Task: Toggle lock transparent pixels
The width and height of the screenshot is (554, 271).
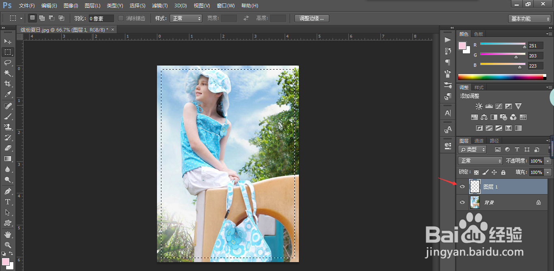Action: pyautogui.click(x=476, y=172)
